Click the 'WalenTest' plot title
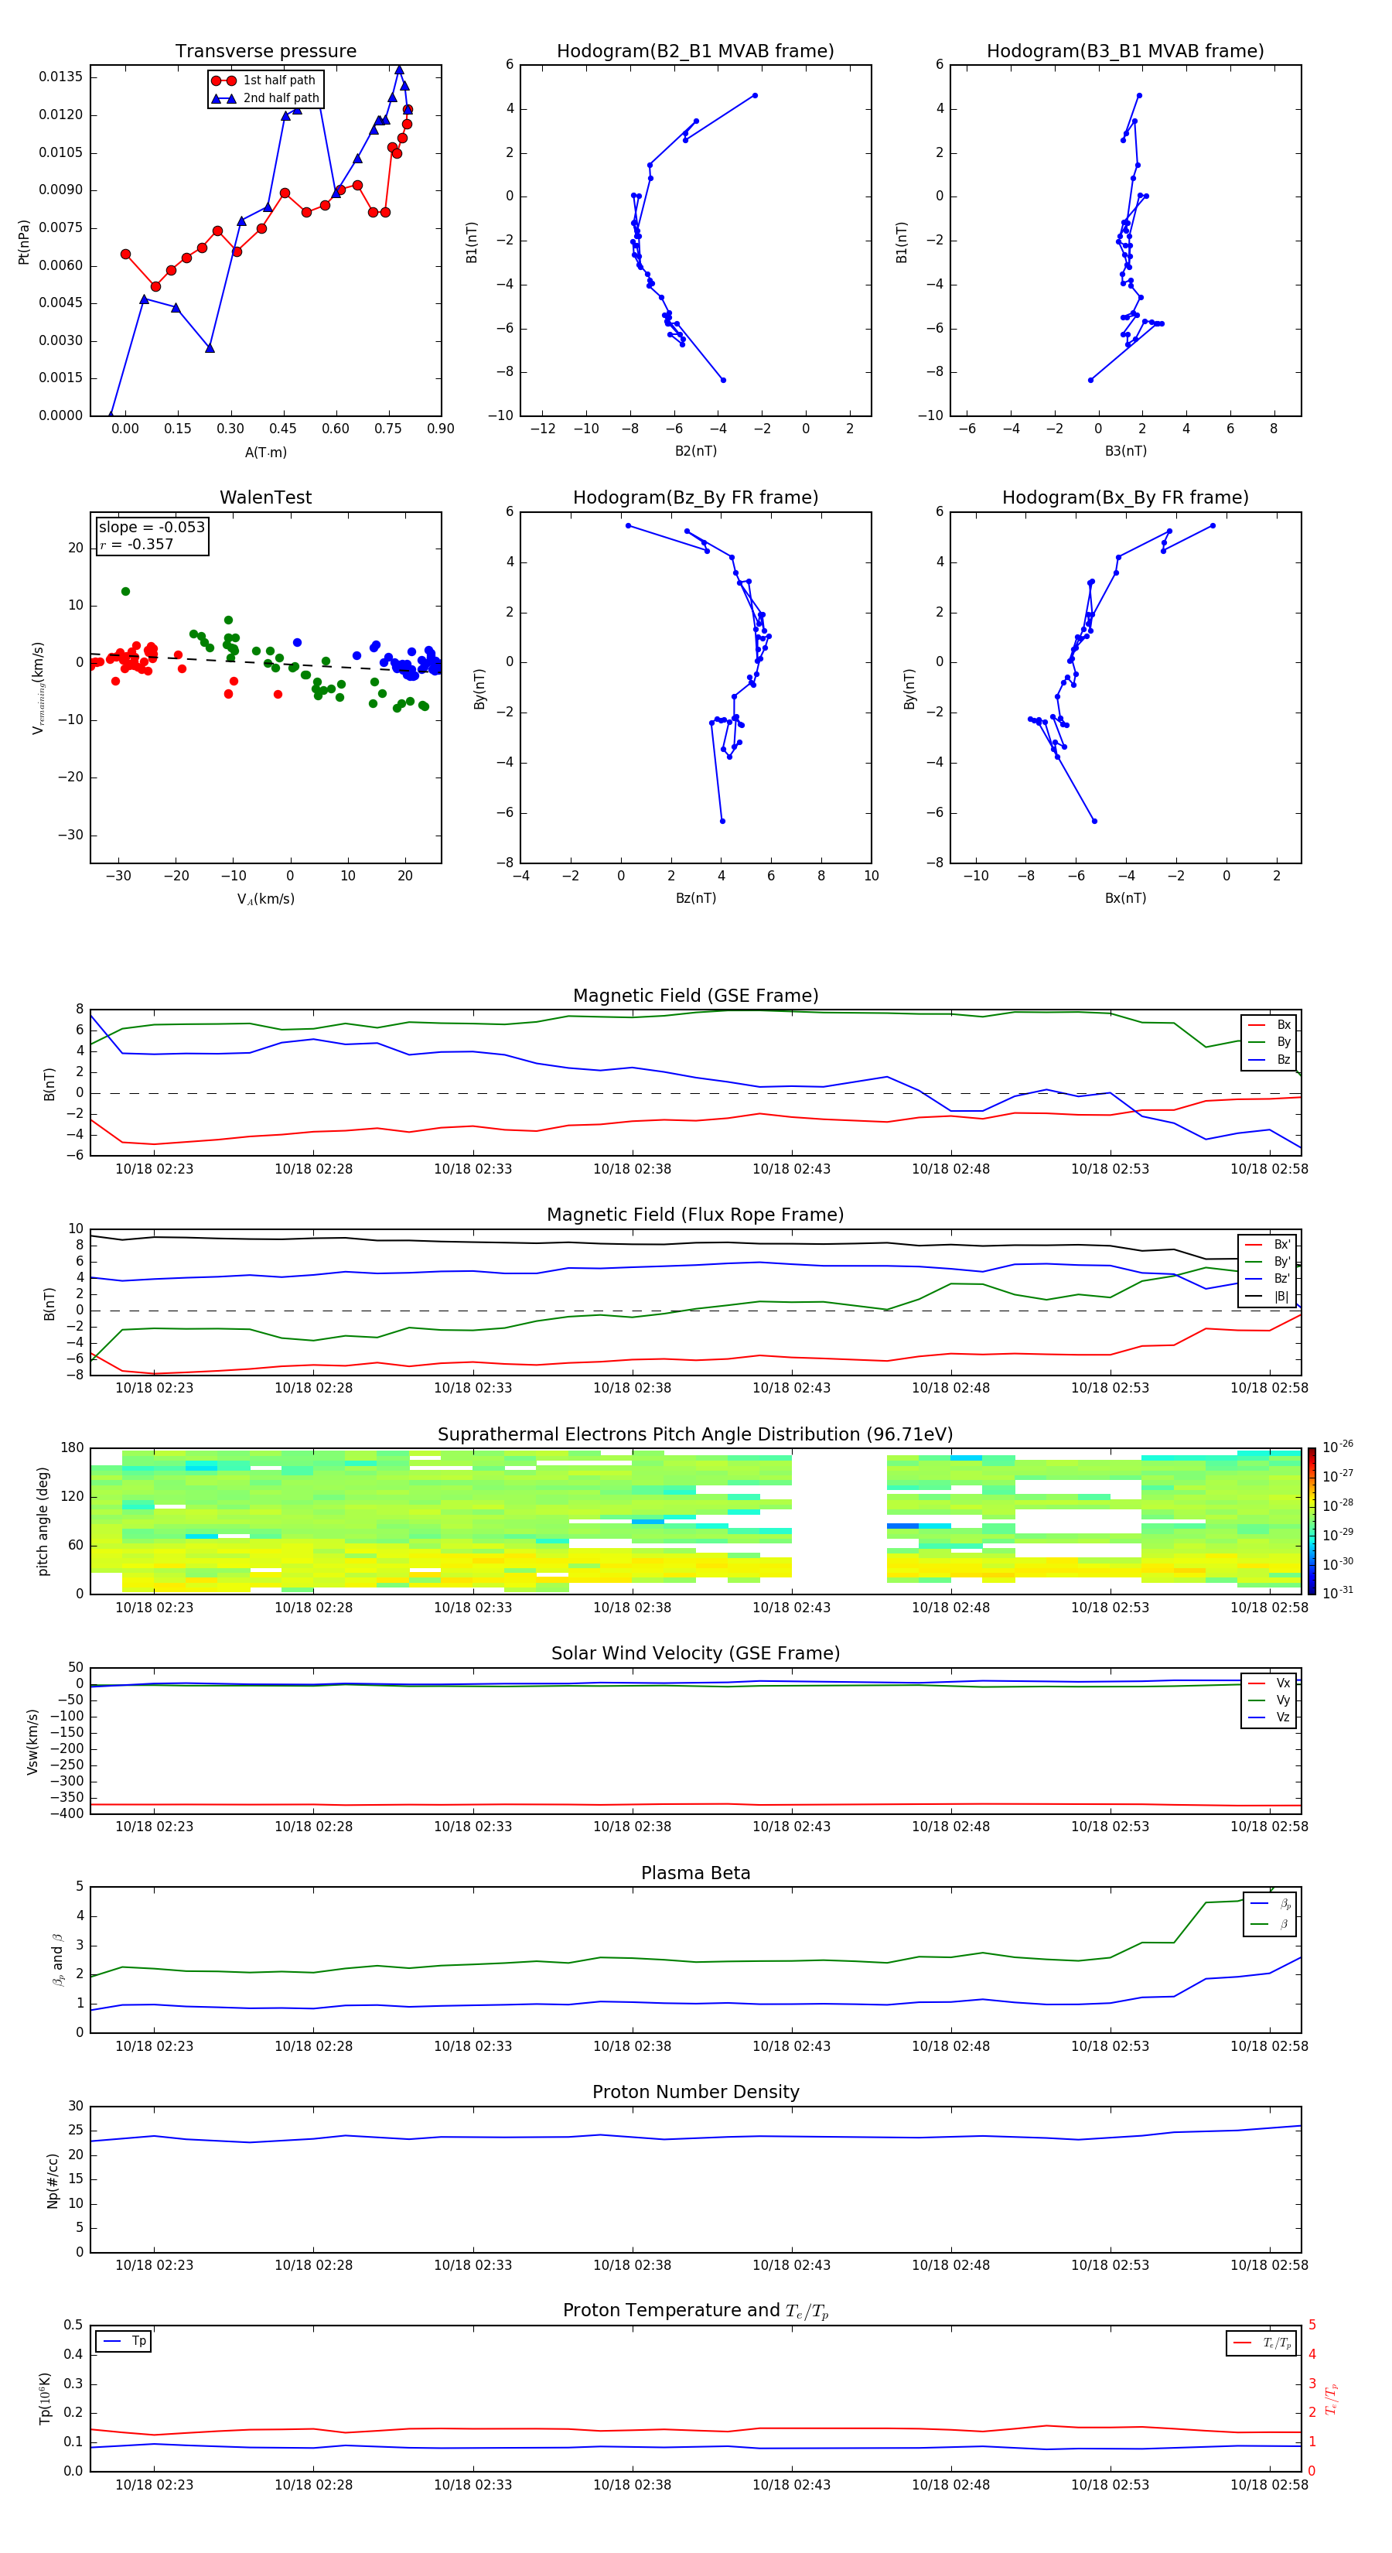Image resolution: width=1392 pixels, height=2553 pixels. click(265, 497)
